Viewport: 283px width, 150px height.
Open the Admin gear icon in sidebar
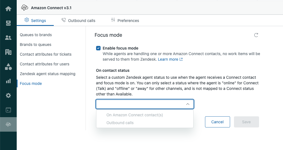coord(8,95)
